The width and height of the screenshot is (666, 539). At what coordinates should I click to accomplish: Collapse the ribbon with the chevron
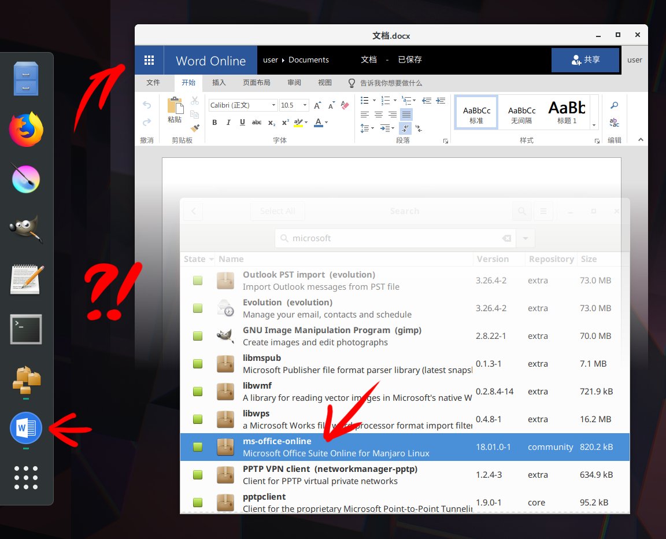[641, 139]
